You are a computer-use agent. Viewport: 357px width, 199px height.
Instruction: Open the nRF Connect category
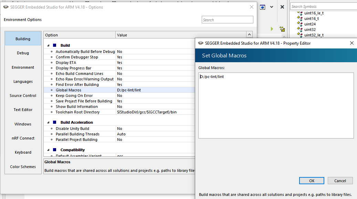point(23,138)
